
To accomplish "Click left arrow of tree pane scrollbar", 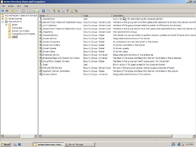I will tap(2, 136).
